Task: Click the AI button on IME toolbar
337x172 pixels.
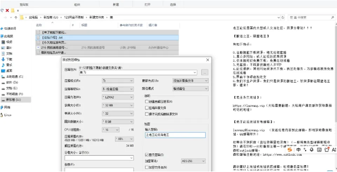Action: tap(334, 149)
